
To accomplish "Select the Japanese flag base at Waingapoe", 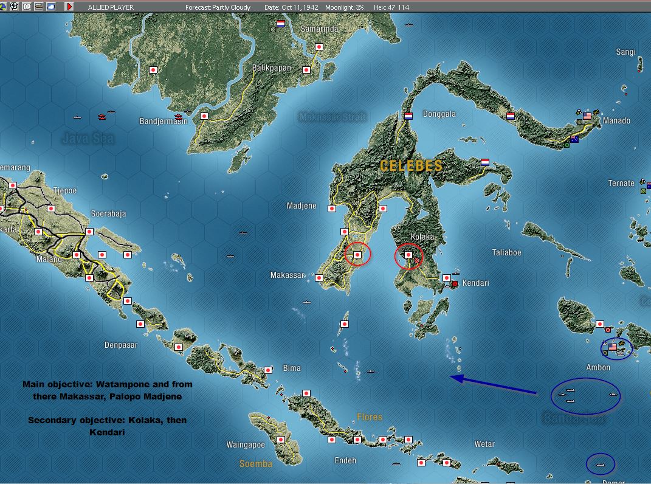I will tap(281, 439).
